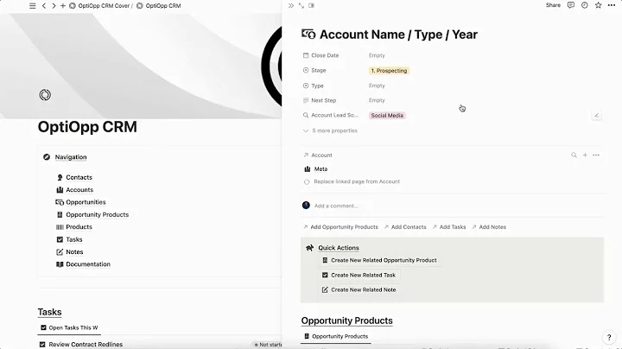This screenshot has width=622, height=349.
Task: Click the Share button
Action: (x=553, y=5)
